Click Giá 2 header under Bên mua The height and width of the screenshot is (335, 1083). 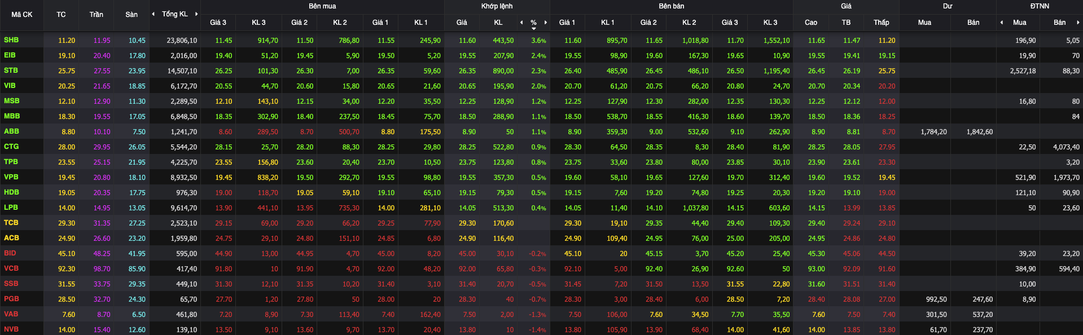[x=299, y=23]
